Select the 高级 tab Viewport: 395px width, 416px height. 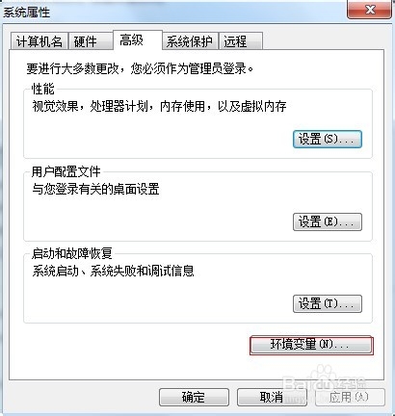click(138, 40)
